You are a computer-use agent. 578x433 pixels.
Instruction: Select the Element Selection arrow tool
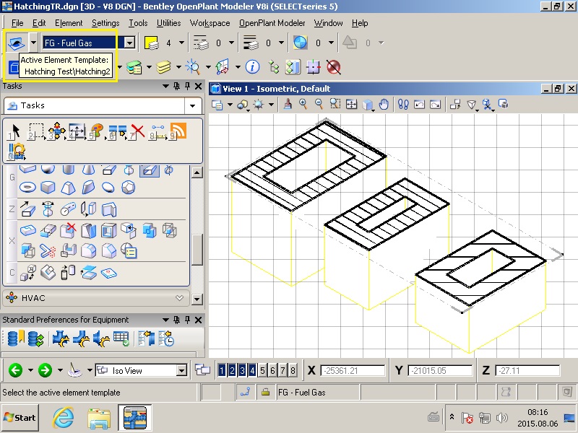15,131
